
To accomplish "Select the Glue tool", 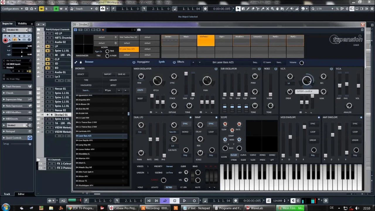I will [x=262, y=9].
